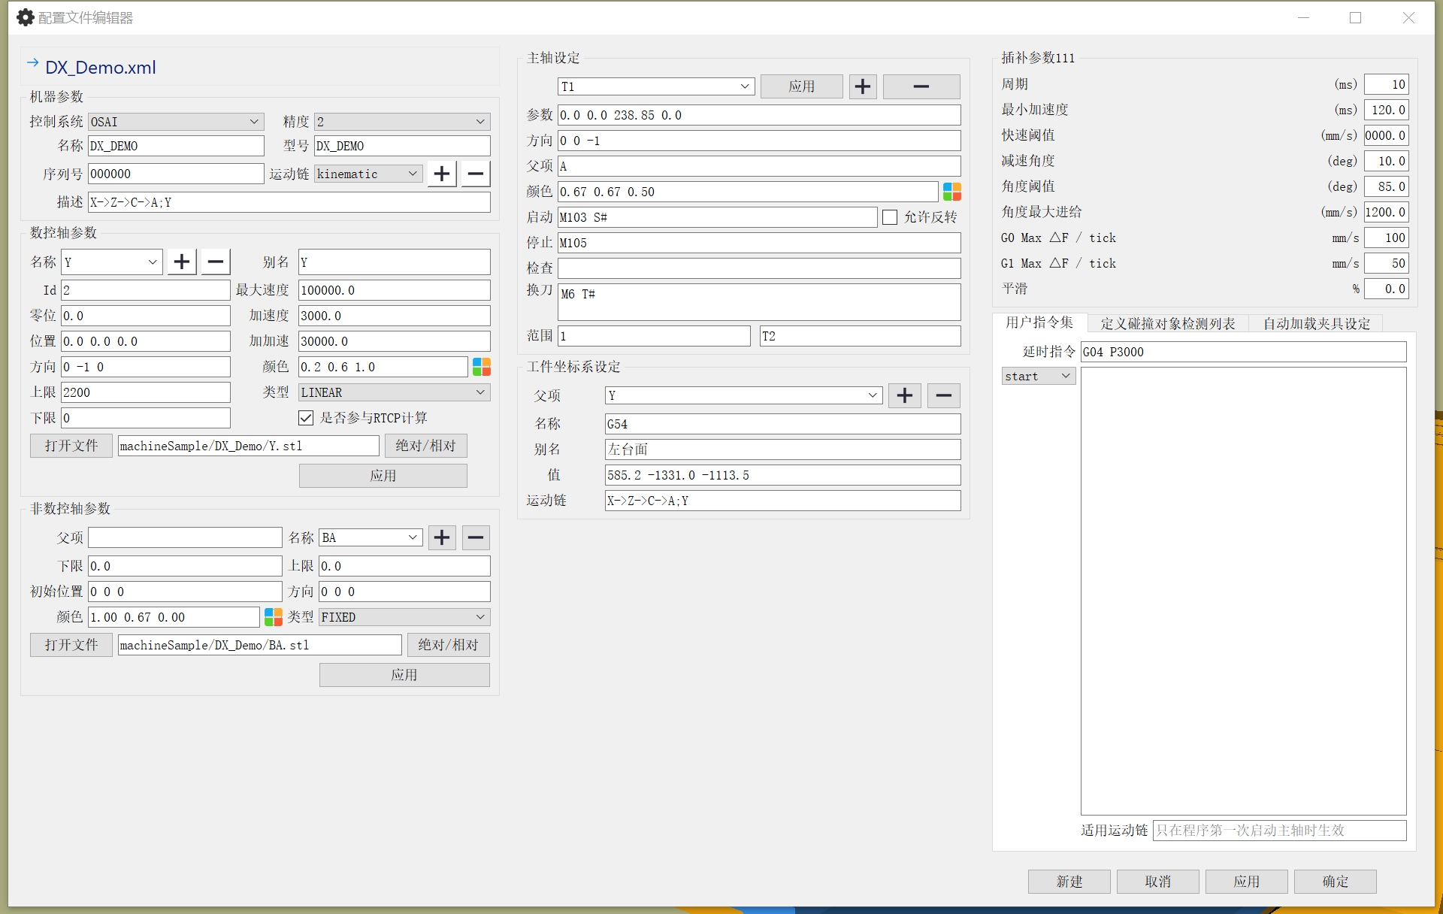Open the FIXED type dropdown
This screenshot has height=914, width=1443.
click(x=404, y=617)
